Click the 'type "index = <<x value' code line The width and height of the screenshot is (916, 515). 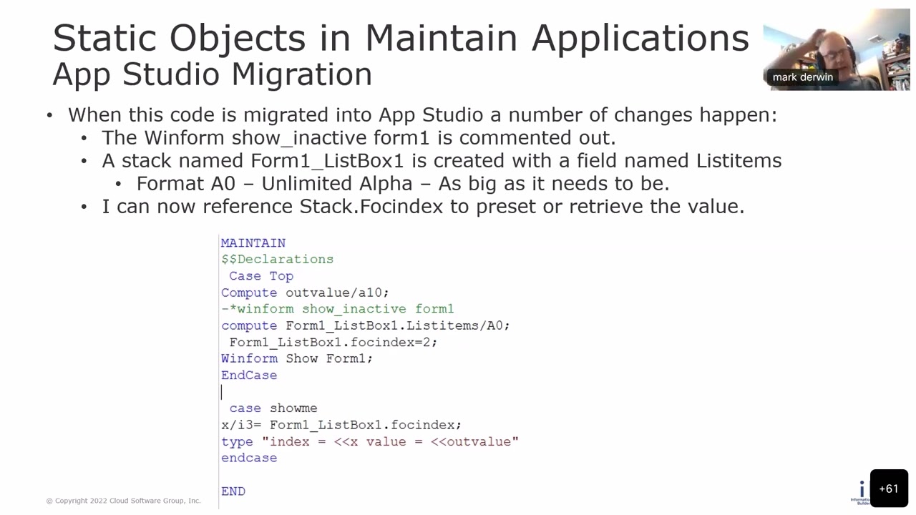370,441
